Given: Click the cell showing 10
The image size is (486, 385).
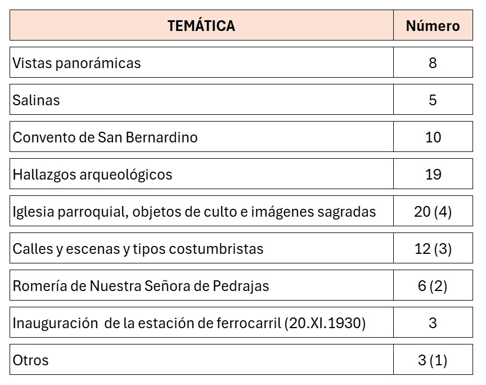Looking at the screenshot, I should 433,137.
